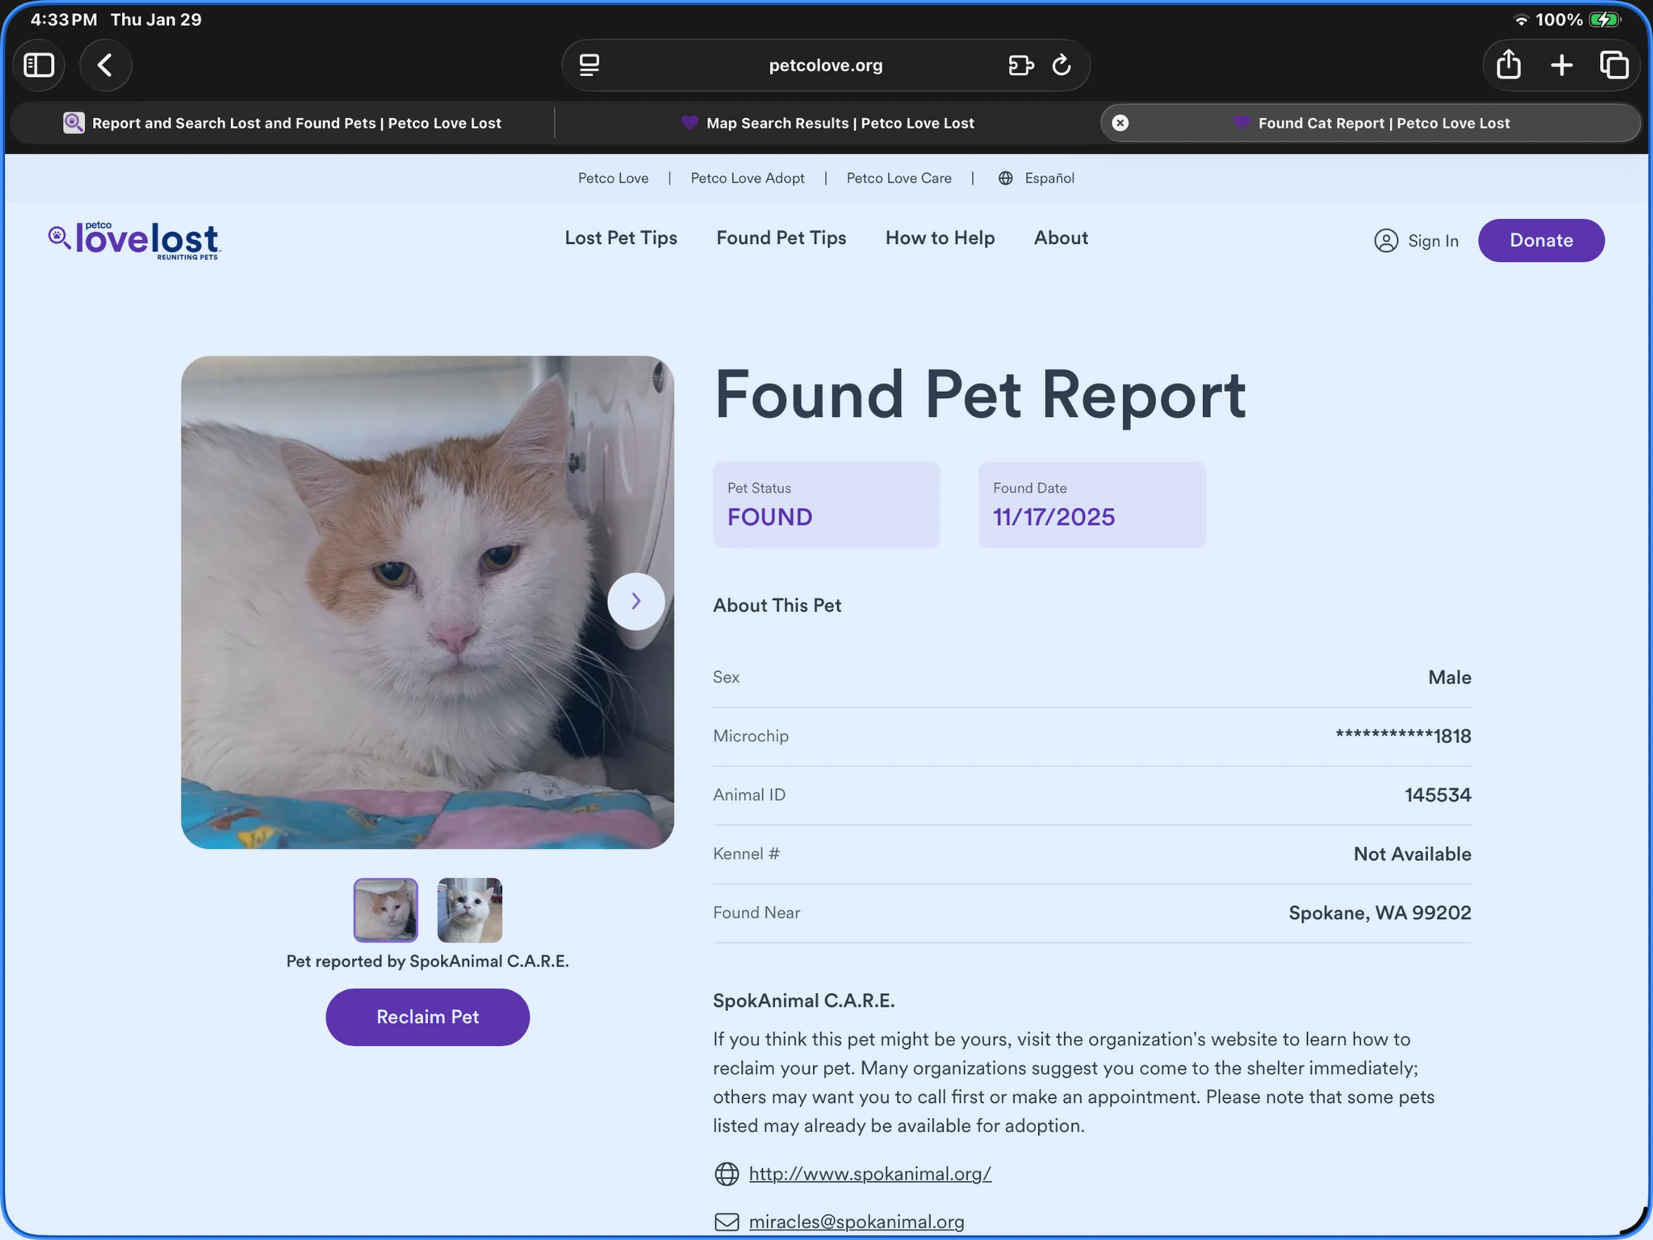Screen dimensions: 1653x1240
Task: Select the second cat photo thumbnail
Action: [469, 910]
